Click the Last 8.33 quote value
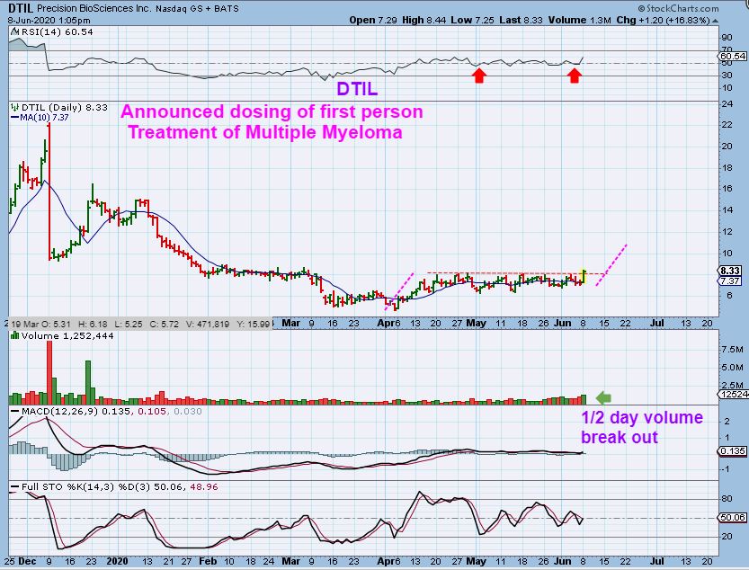 pos(522,20)
